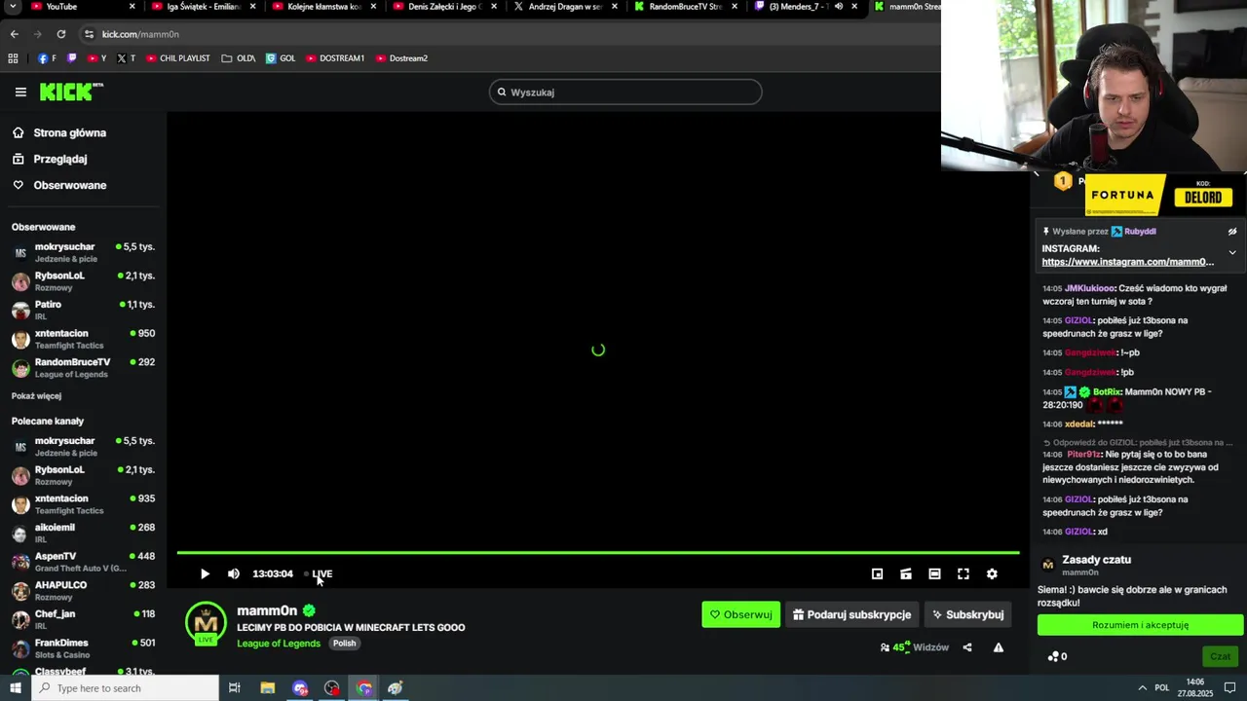Open Przeglądaj in sidebar

(x=58, y=159)
